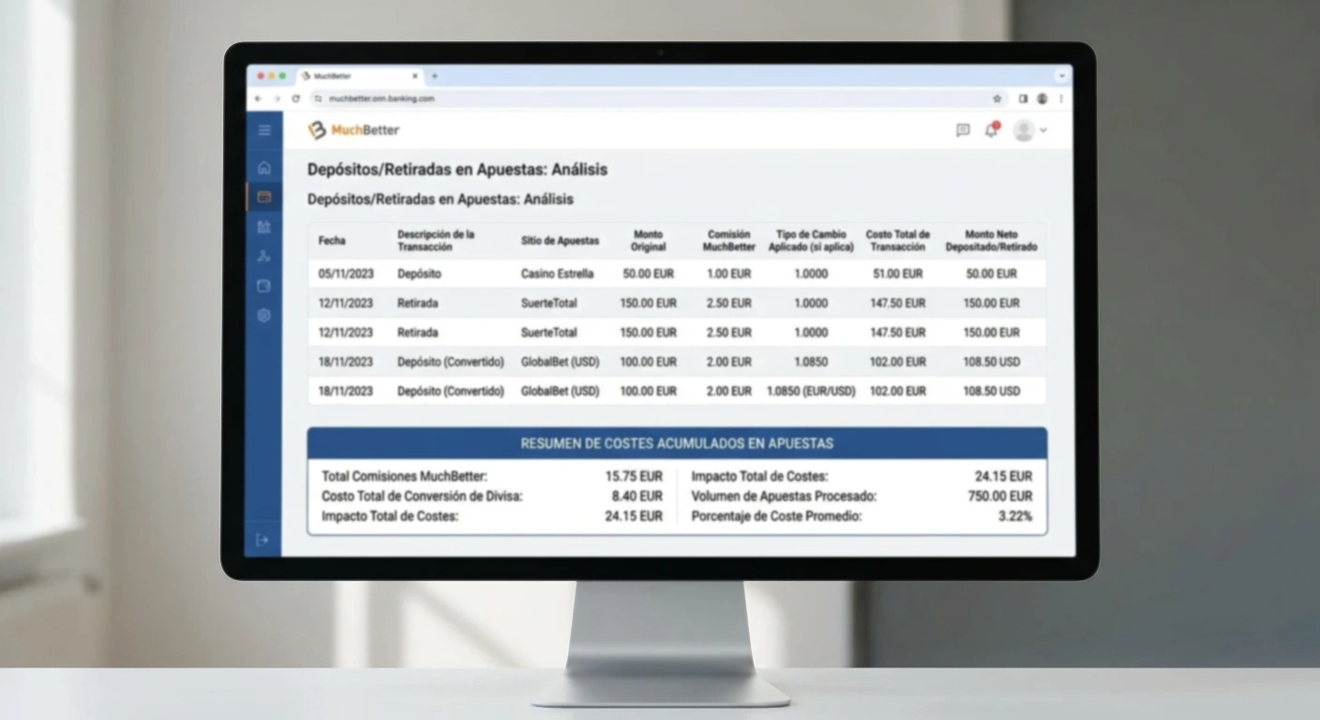Screen dimensions: 1320x720
Task: Expand the user account dropdown chevron
Action: click(1043, 130)
